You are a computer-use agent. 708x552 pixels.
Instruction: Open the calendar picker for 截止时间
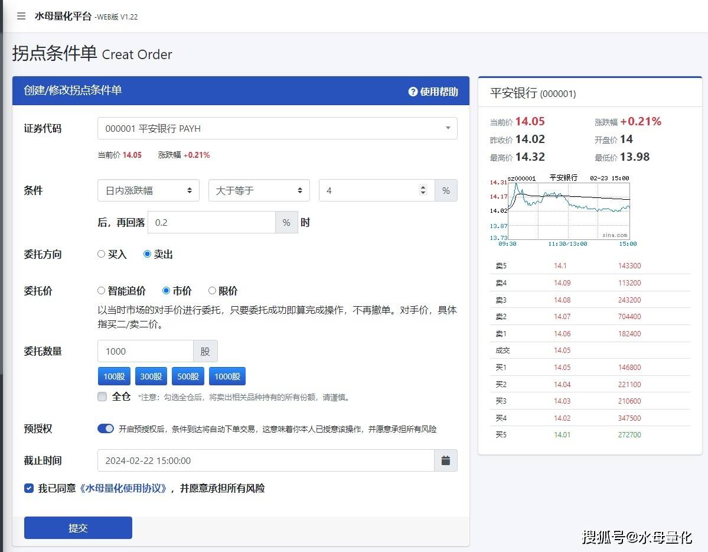[446, 460]
